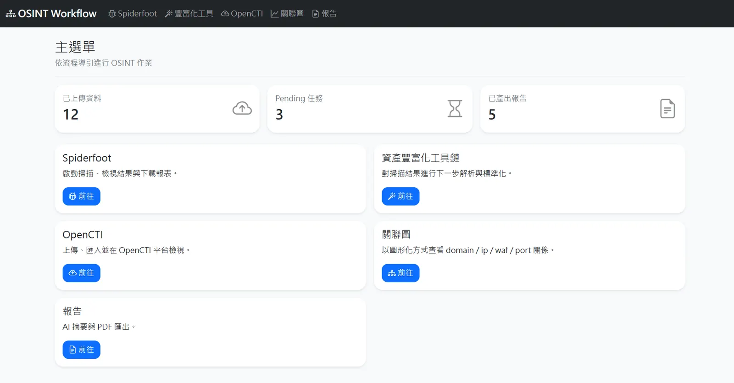Screen dimensions: 734x383
Task: Click 前往 button in Spiderfoot card
Action: [x=81, y=196]
